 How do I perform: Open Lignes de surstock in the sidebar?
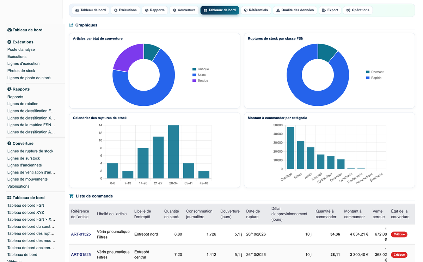point(24,158)
